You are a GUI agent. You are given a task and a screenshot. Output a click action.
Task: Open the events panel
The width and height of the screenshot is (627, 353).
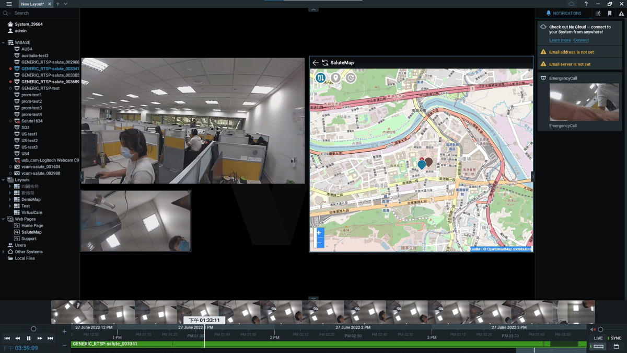(621, 13)
